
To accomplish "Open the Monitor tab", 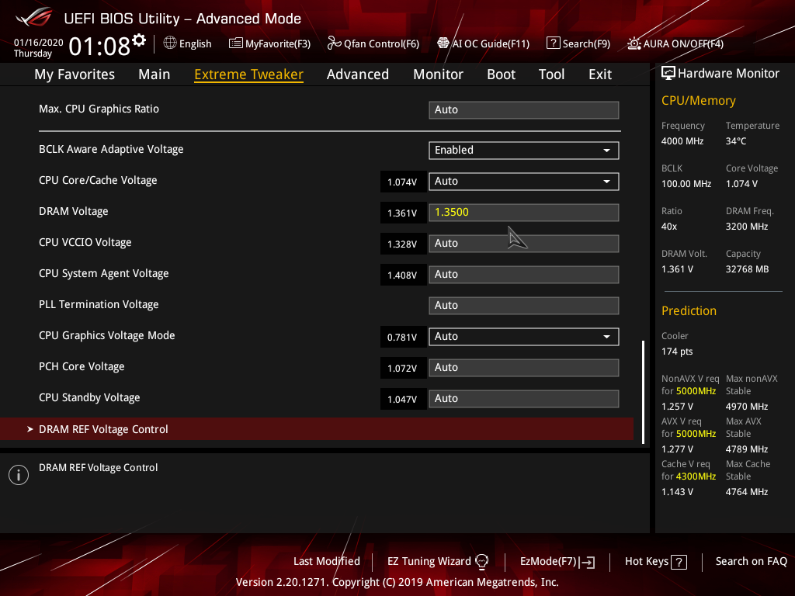I will [x=438, y=74].
